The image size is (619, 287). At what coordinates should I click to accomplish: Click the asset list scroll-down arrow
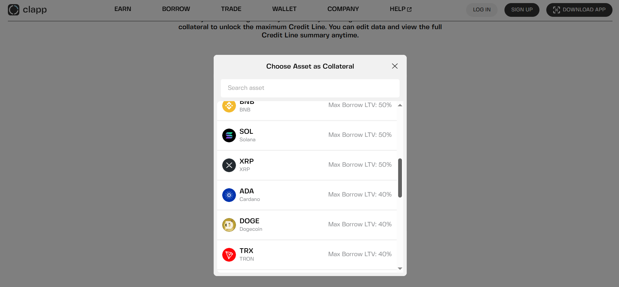click(400, 268)
